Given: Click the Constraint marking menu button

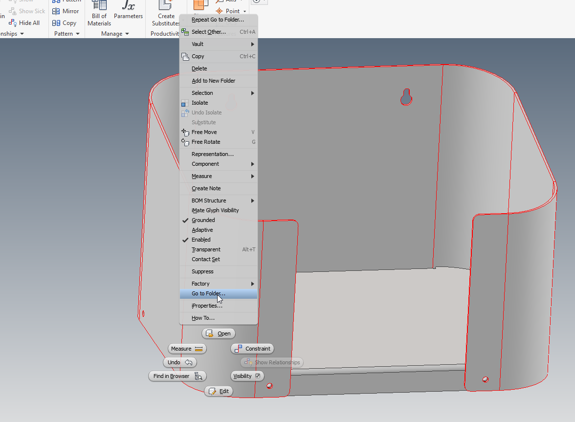Looking at the screenshot, I should (252, 349).
